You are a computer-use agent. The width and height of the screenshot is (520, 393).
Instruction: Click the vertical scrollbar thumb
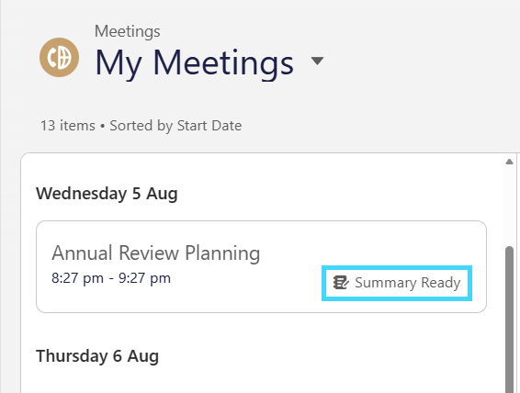click(509, 320)
